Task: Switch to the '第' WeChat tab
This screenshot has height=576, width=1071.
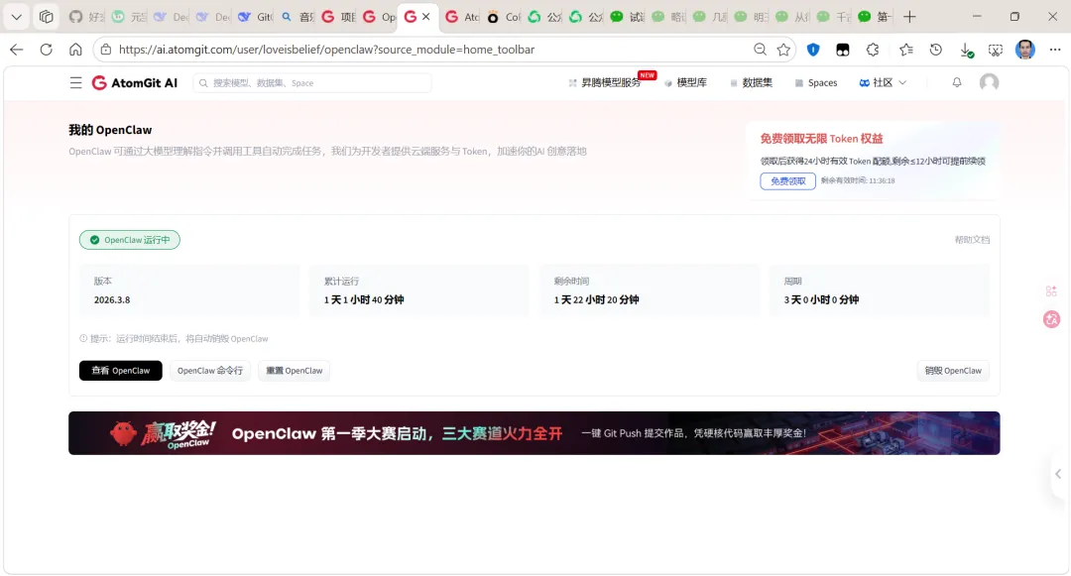Action: [874, 17]
